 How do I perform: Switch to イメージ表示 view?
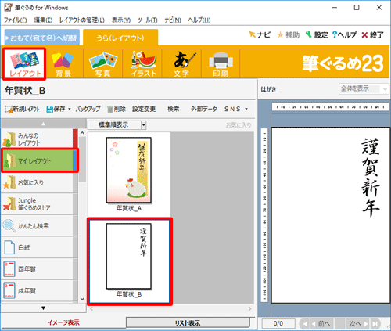[63, 322]
